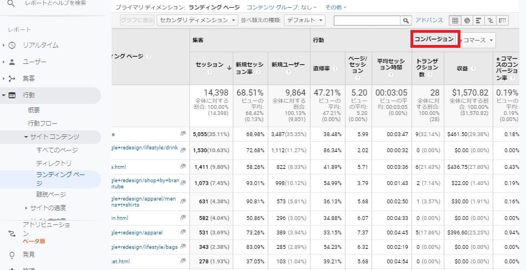
Task: Click the table search magnifier icon
Action: coord(405,21)
